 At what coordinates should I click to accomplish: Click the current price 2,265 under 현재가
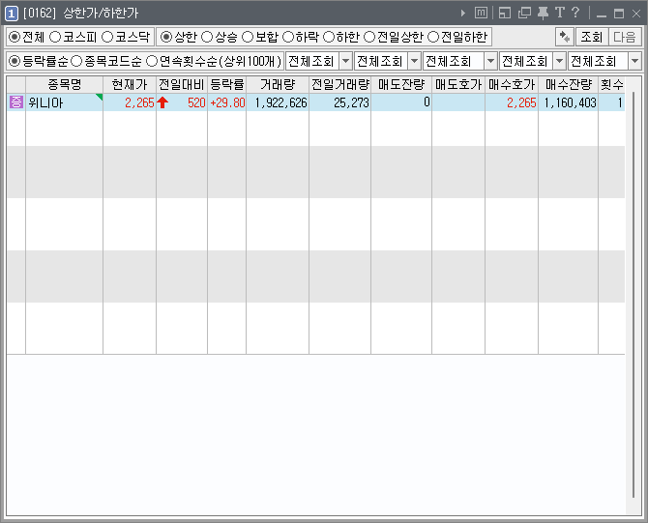click(x=130, y=102)
